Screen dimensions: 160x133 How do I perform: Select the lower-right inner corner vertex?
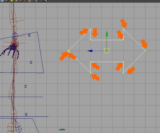pos(123,62)
